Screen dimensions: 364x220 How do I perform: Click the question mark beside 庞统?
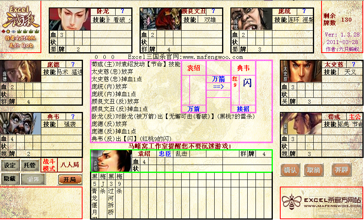pos(304,11)
